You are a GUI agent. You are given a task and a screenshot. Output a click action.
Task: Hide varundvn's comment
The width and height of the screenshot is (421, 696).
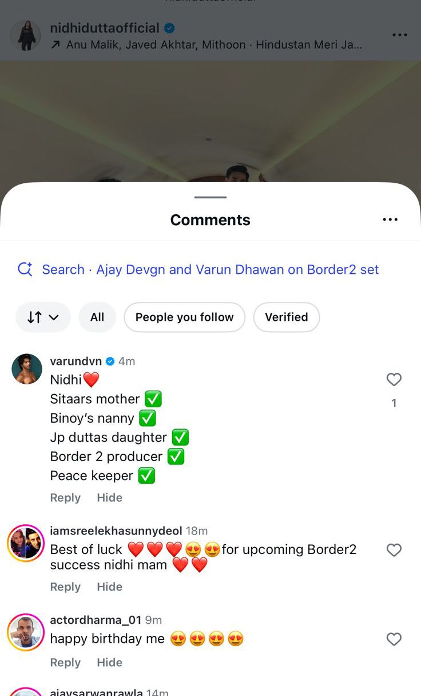109,498
